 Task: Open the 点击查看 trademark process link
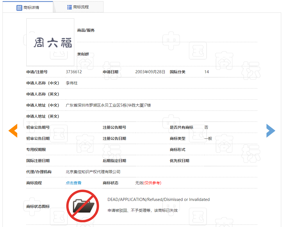click(x=73, y=183)
